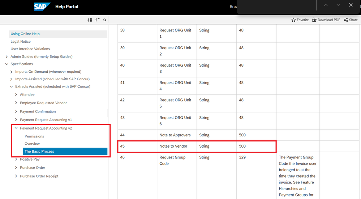The height and width of the screenshot is (199, 361).
Task: Click String type in row 44
Action: point(204,135)
